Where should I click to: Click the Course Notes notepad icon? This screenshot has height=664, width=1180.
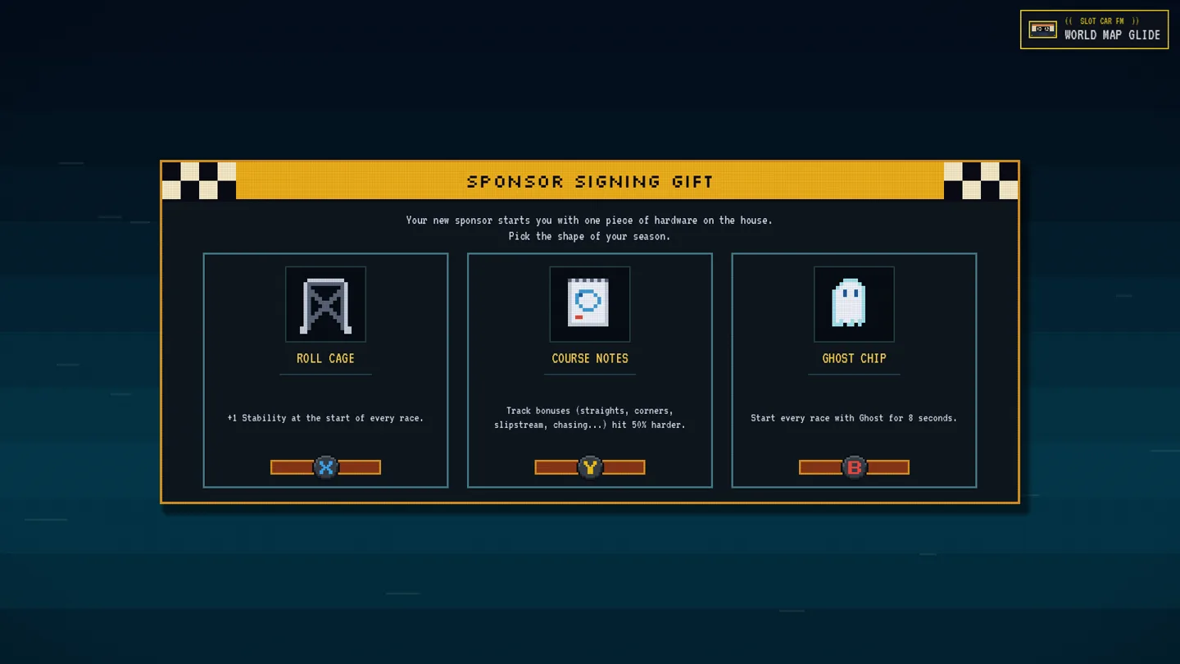click(x=589, y=304)
